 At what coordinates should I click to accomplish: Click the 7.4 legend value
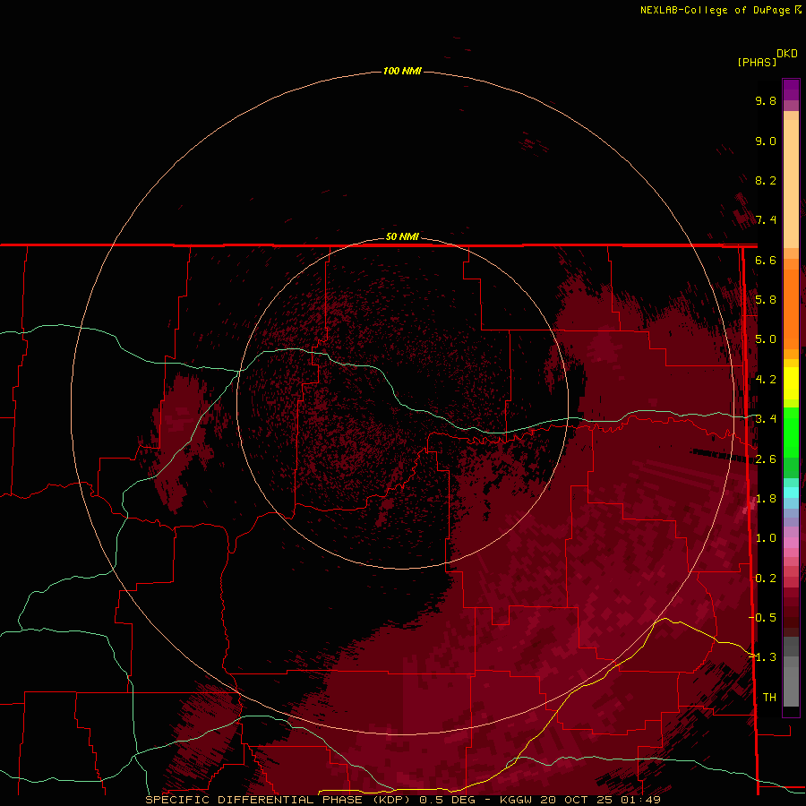(x=766, y=220)
